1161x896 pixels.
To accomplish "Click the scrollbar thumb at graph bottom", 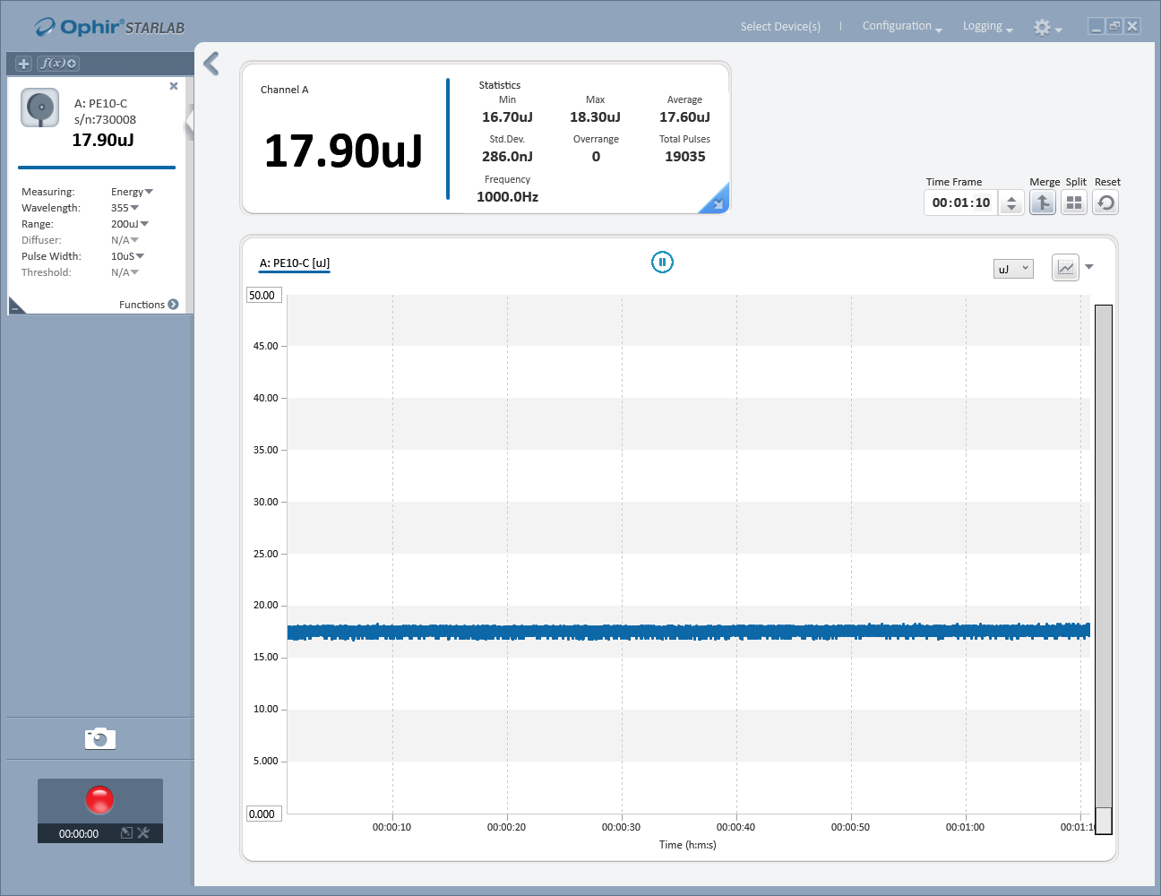I will [1104, 821].
